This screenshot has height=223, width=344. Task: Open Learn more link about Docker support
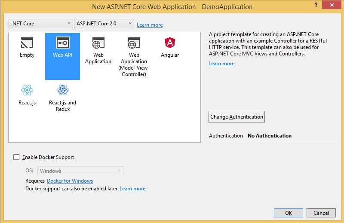point(132,189)
